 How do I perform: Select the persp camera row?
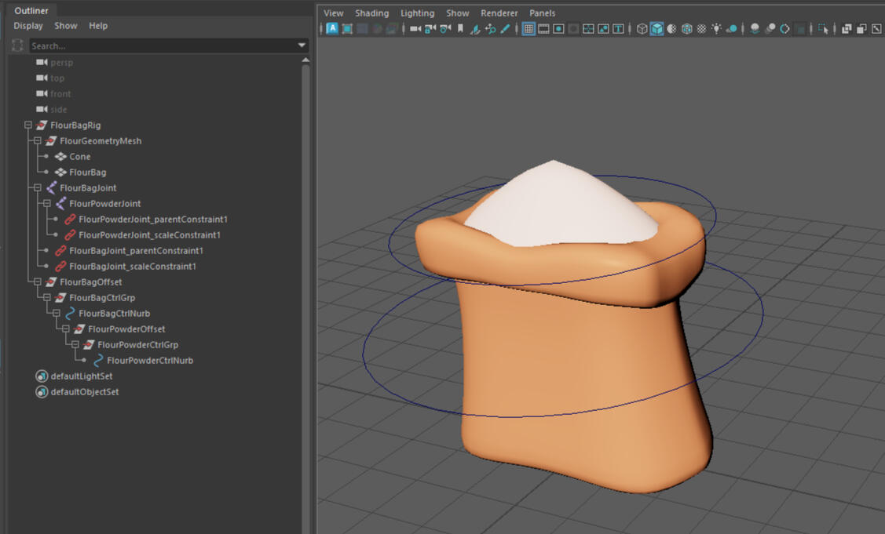click(x=61, y=63)
